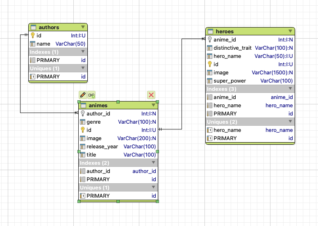
Task: Select the heroes table title
Action: [225, 31]
